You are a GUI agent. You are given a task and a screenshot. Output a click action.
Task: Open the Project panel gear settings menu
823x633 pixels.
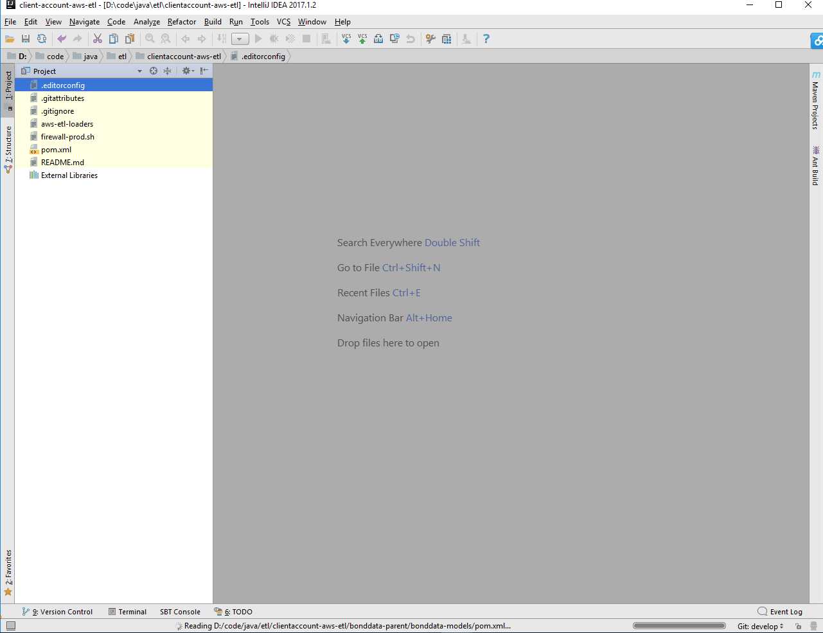click(188, 71)
